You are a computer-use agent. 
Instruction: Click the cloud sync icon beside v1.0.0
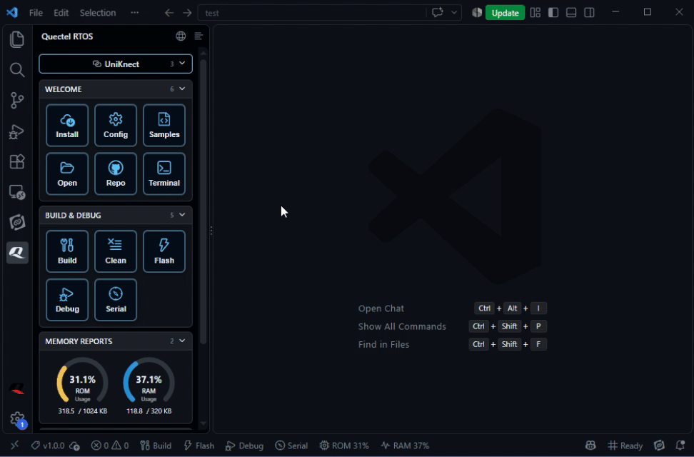74,446
